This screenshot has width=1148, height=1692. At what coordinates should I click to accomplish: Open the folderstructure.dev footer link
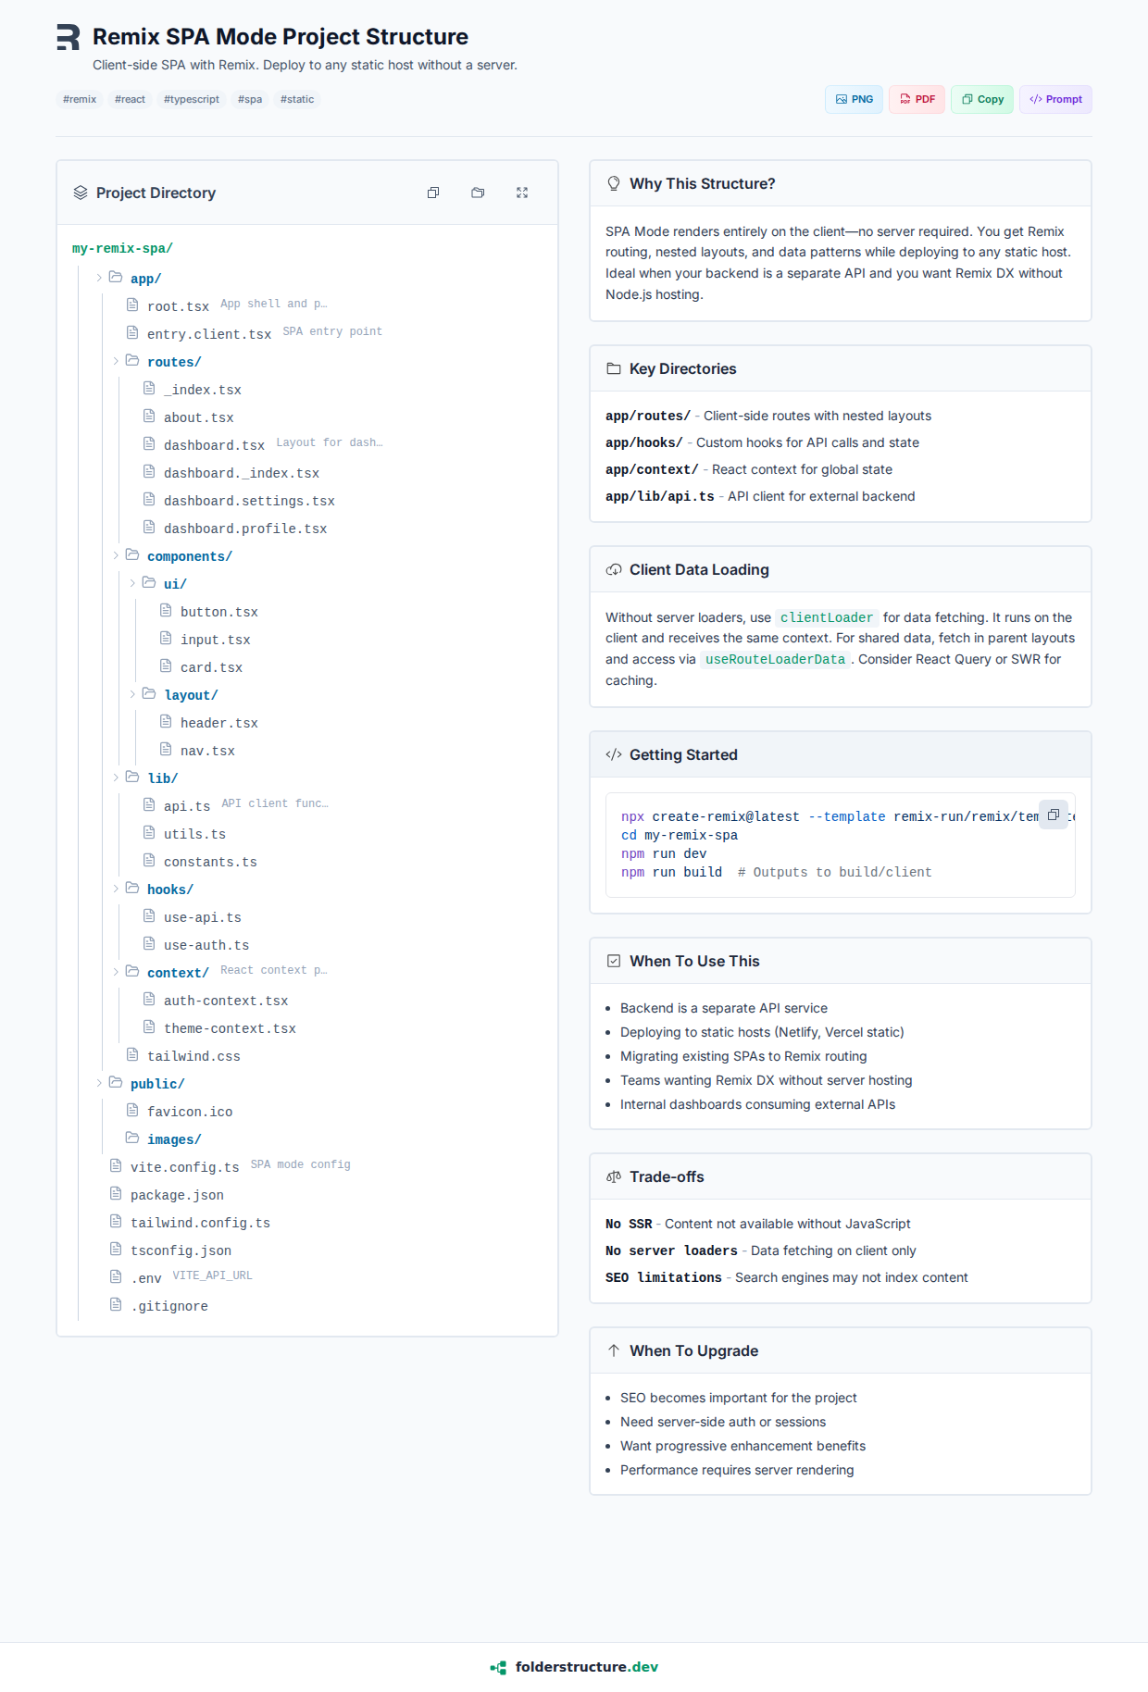(x=574, y=1667)
